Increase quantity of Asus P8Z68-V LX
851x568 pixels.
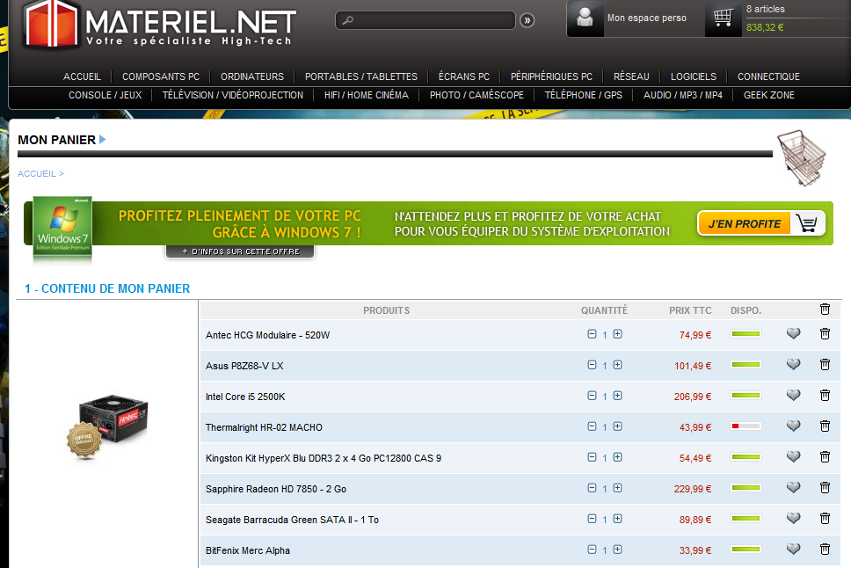pyautogui.click(x=617, y=365)
